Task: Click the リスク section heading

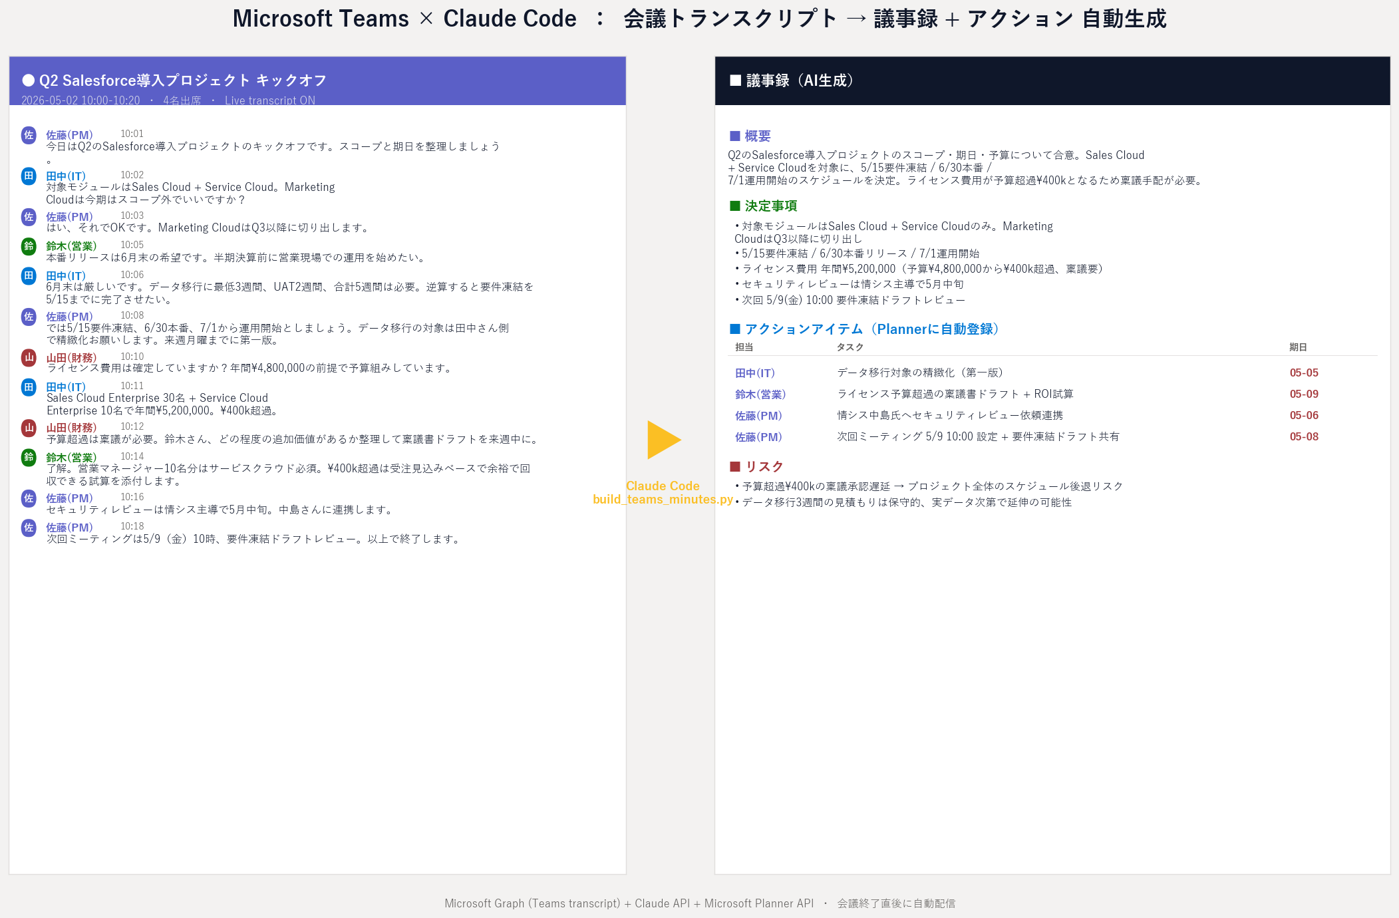Action: click(x=764, y=466)
